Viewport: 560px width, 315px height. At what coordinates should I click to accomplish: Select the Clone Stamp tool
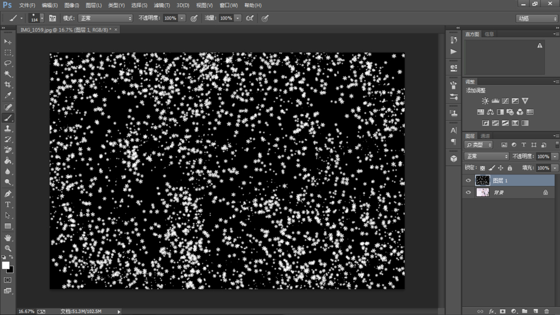point(7,129)
